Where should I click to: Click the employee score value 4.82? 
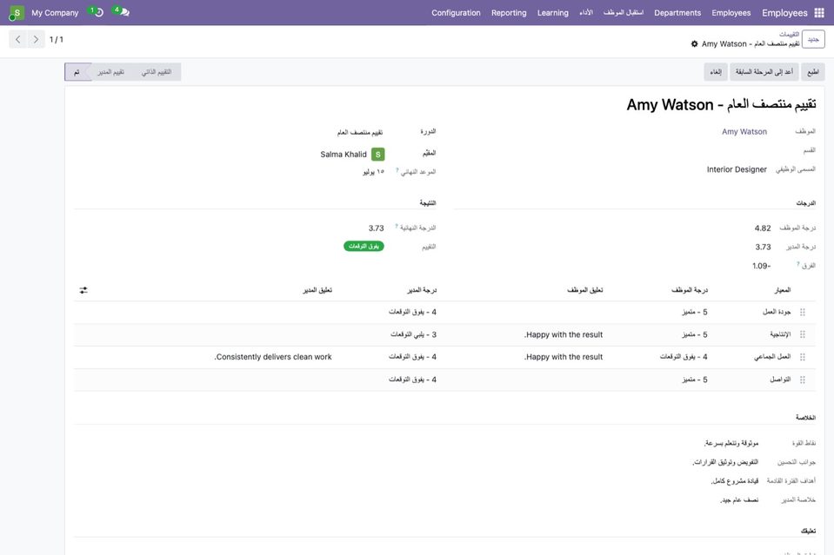click(762, 228)
